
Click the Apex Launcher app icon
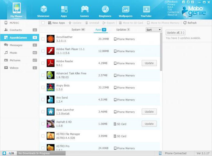(x=51, y=112)
